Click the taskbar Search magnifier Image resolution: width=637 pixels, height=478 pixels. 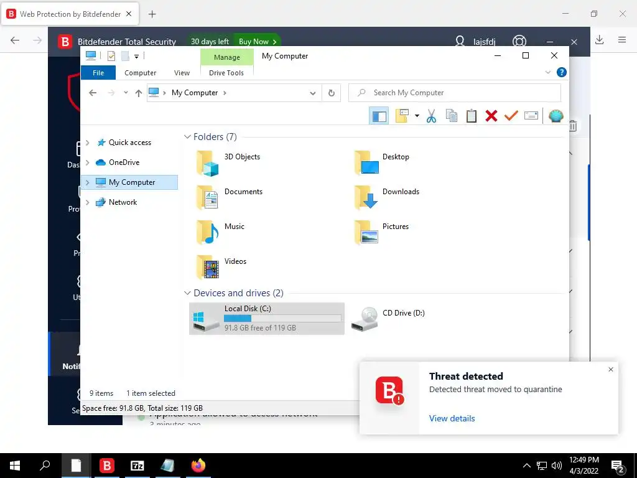(45, 466)
